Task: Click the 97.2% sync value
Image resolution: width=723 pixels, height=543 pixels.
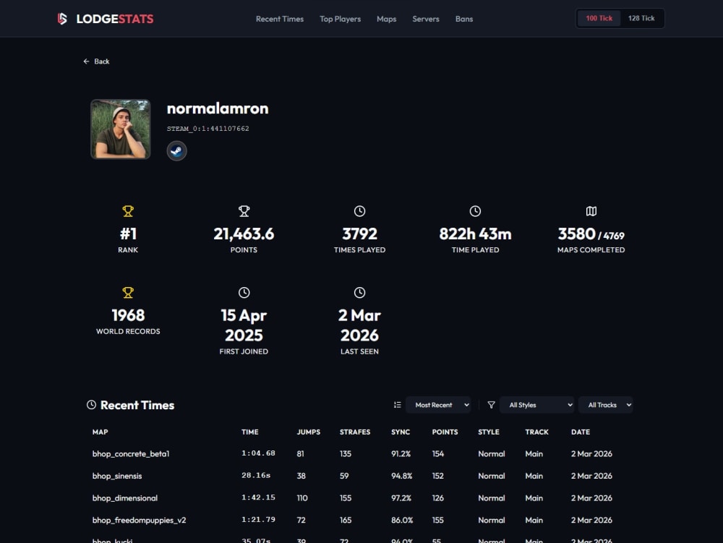Action: pos(401,498)
